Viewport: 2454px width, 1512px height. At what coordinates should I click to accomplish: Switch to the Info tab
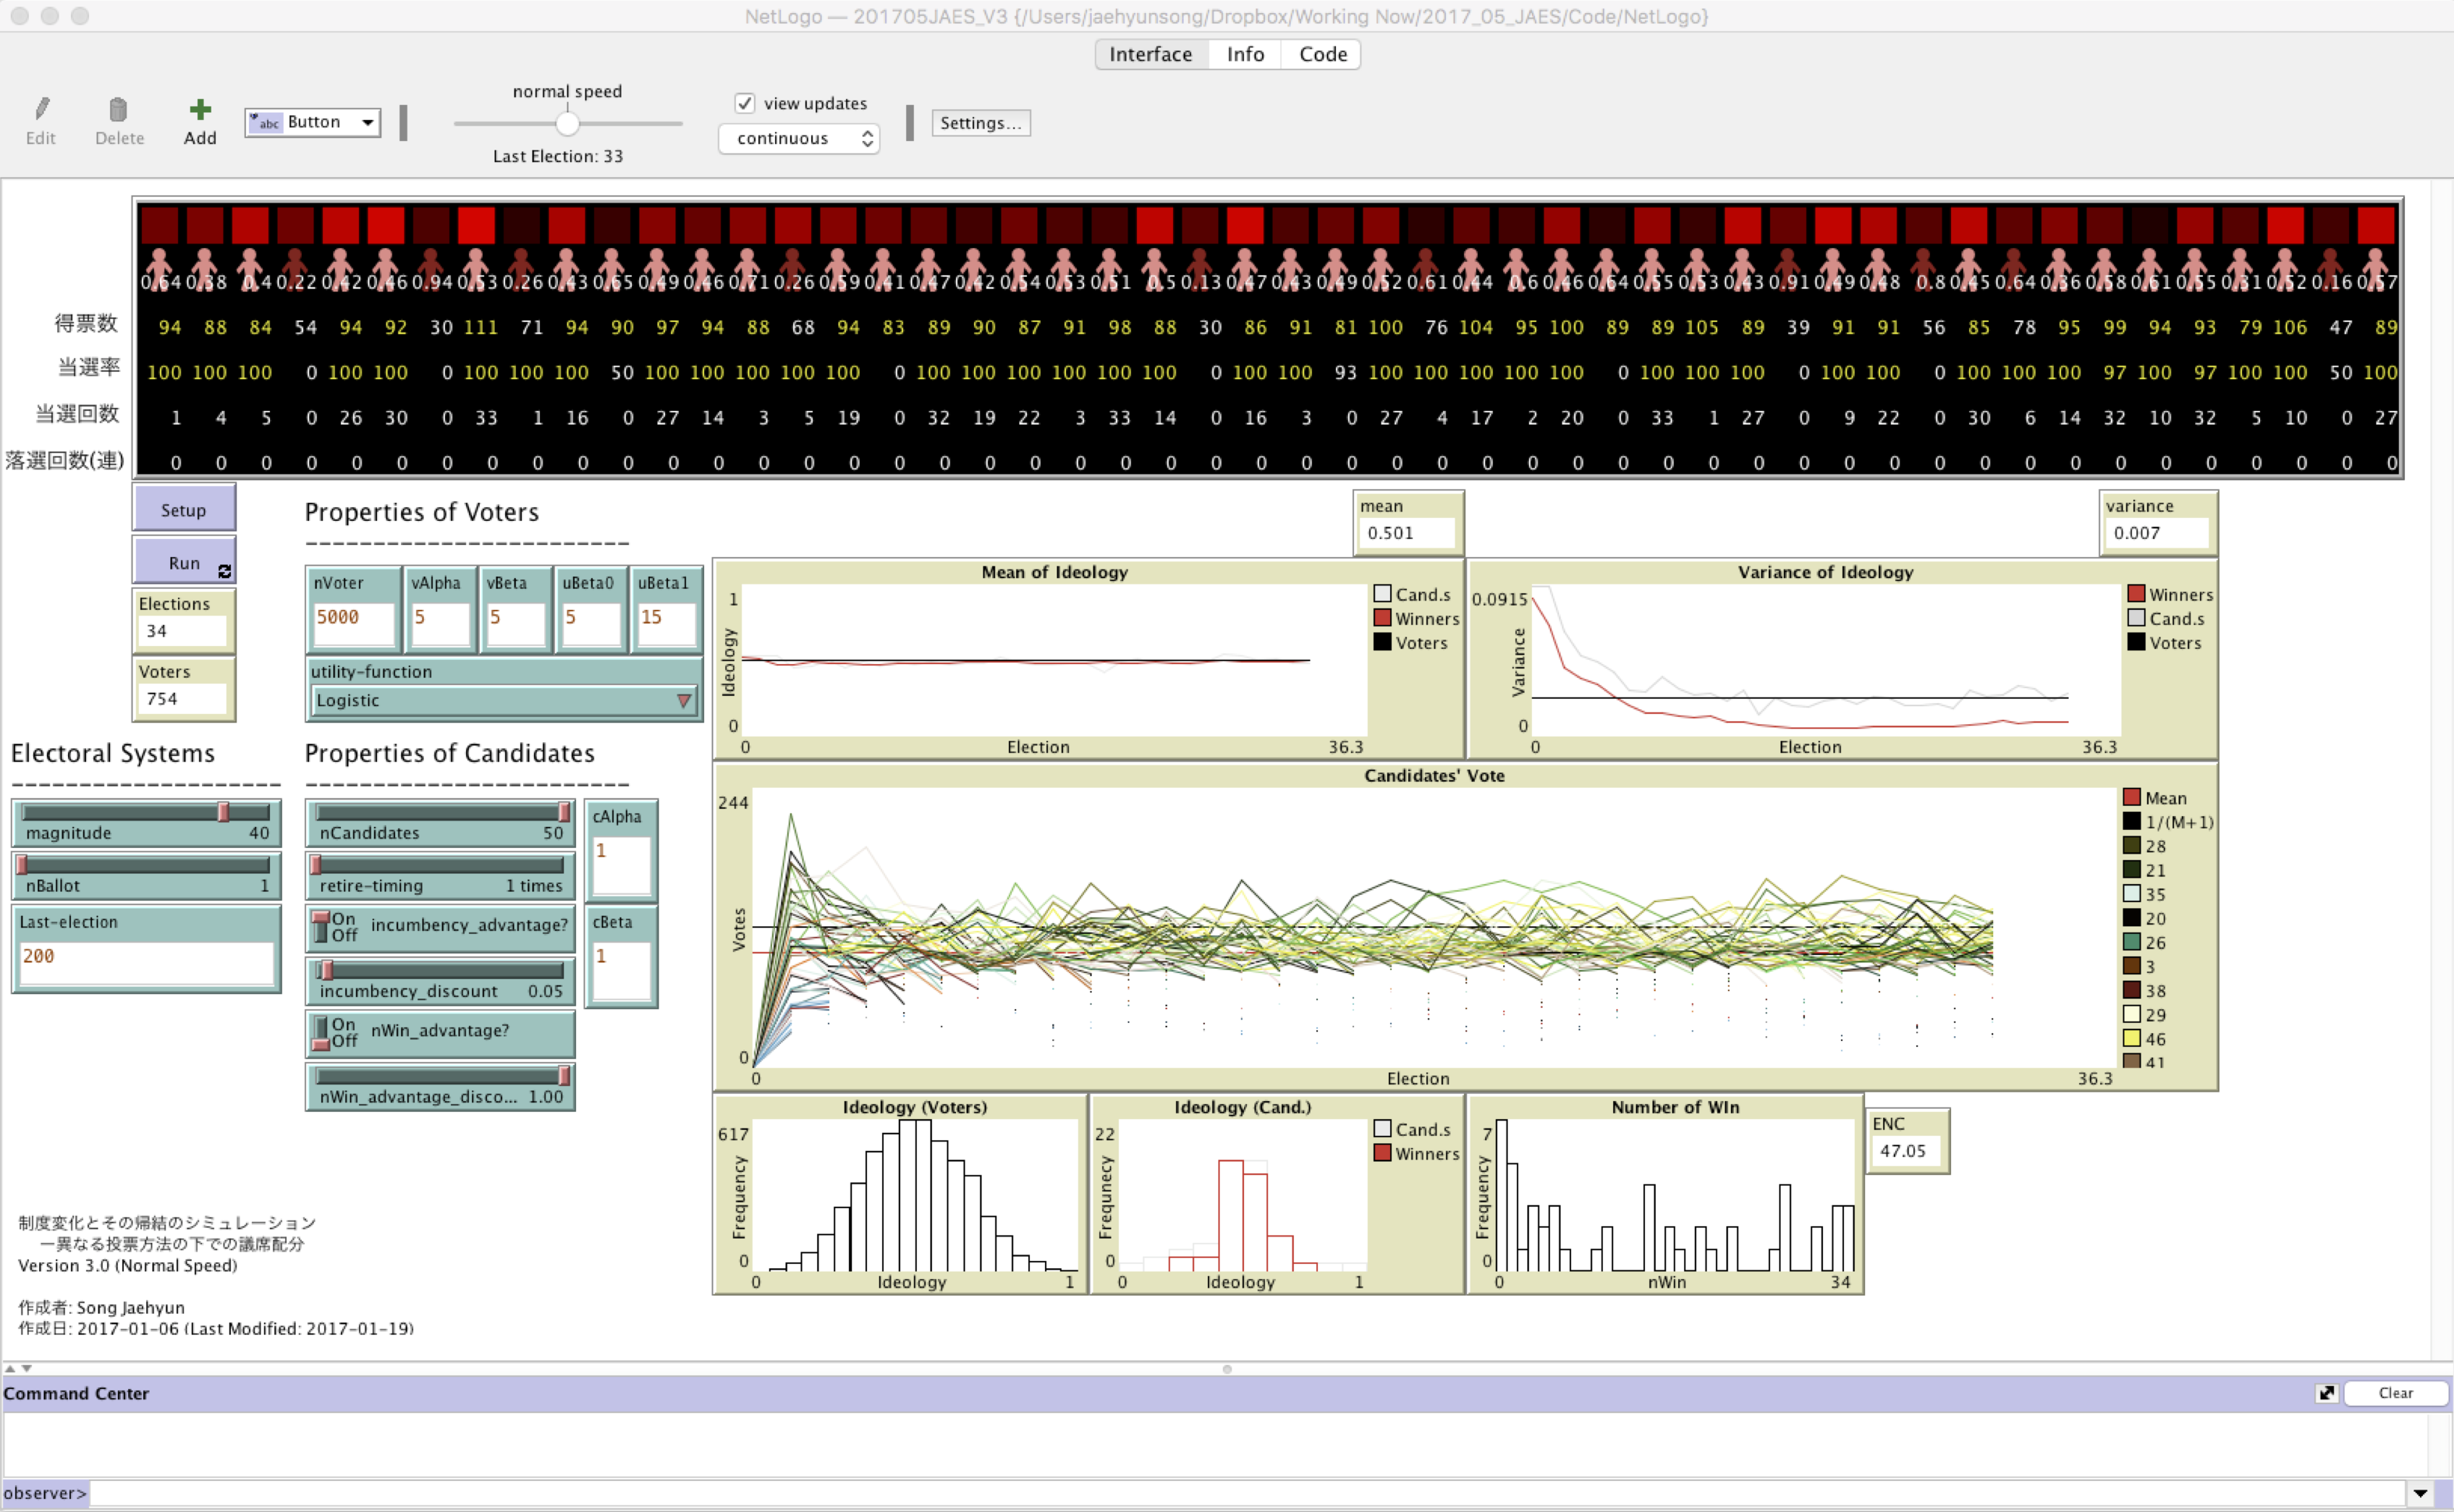[1245, 54]
